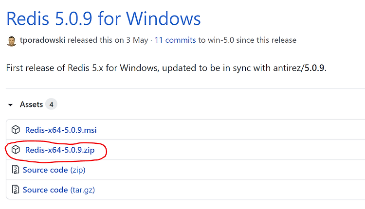Viewport: 365px width, 209px height.
Task: Click the Assets section label
Action: pyautogui.click(x=32, y=104)
